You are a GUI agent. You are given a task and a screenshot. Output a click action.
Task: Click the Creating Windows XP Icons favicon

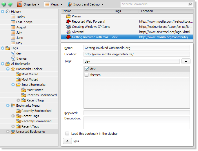[x=69, y=27]
